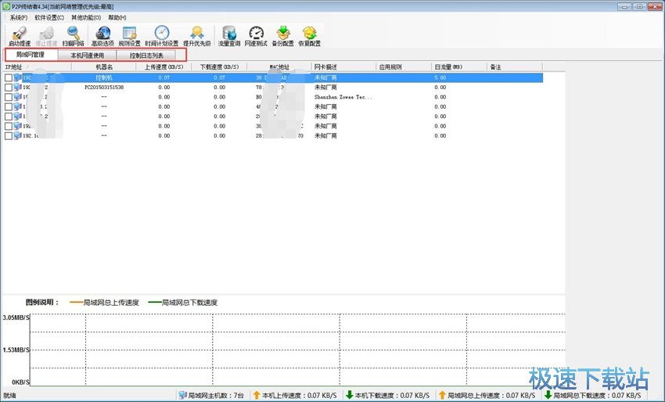
Task: Tick the last host row checkbox
Action: pyautogui.click(x=9, y=136)
